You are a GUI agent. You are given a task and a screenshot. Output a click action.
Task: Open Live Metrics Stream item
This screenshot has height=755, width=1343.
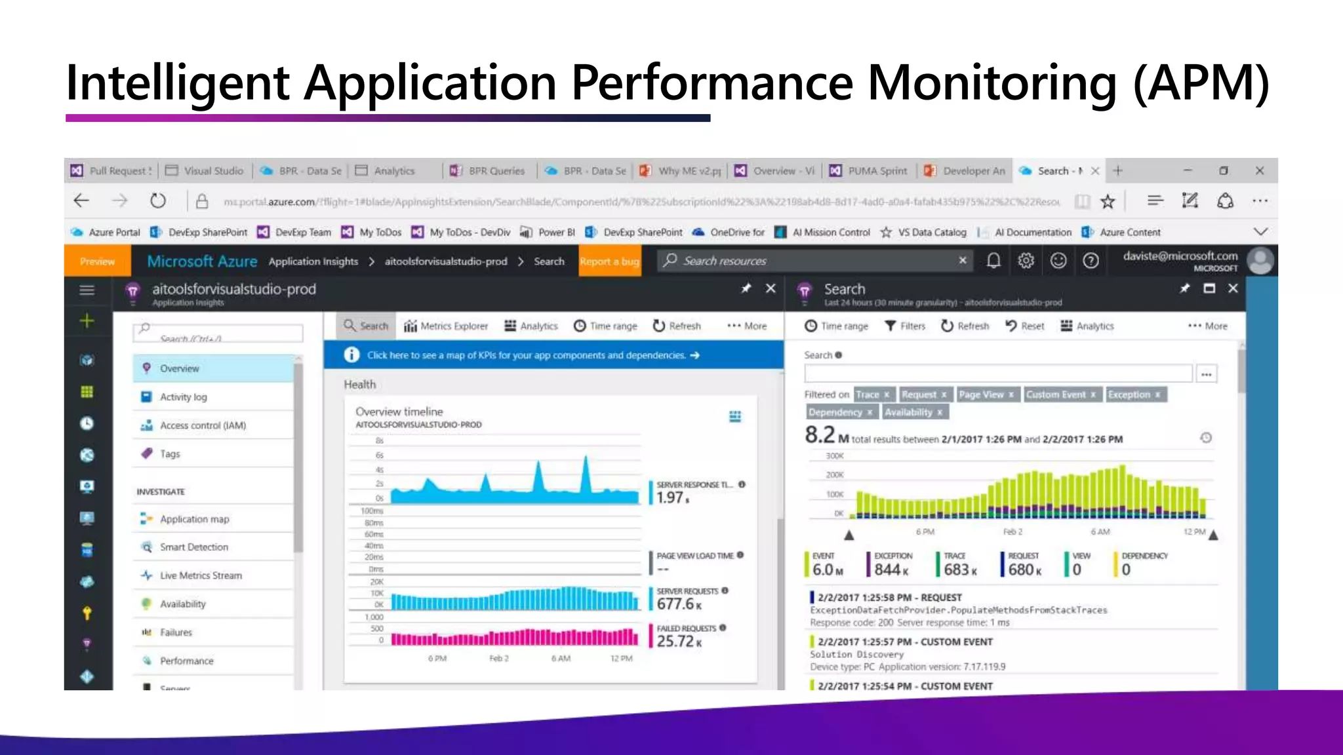tap(213, 575)
